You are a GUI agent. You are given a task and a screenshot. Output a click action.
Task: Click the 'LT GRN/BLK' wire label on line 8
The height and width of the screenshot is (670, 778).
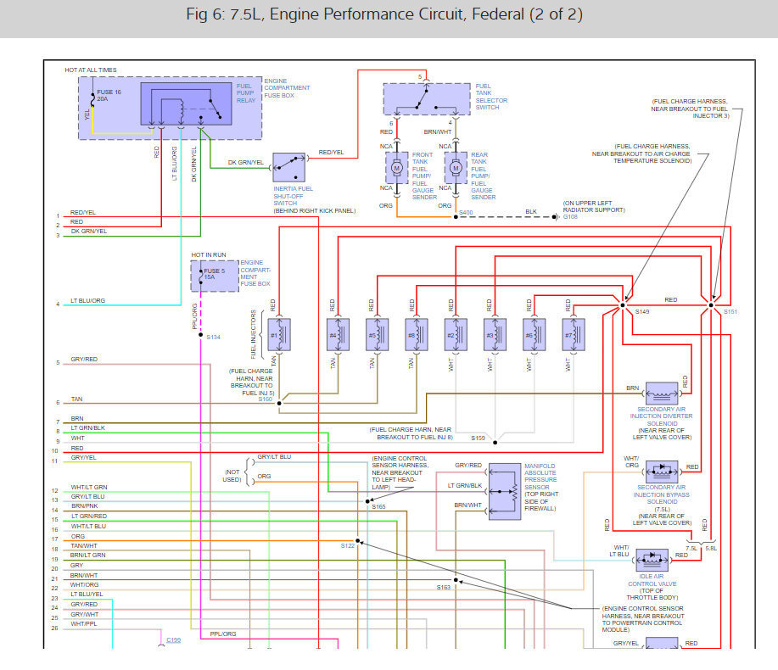(x=88, y=428)
